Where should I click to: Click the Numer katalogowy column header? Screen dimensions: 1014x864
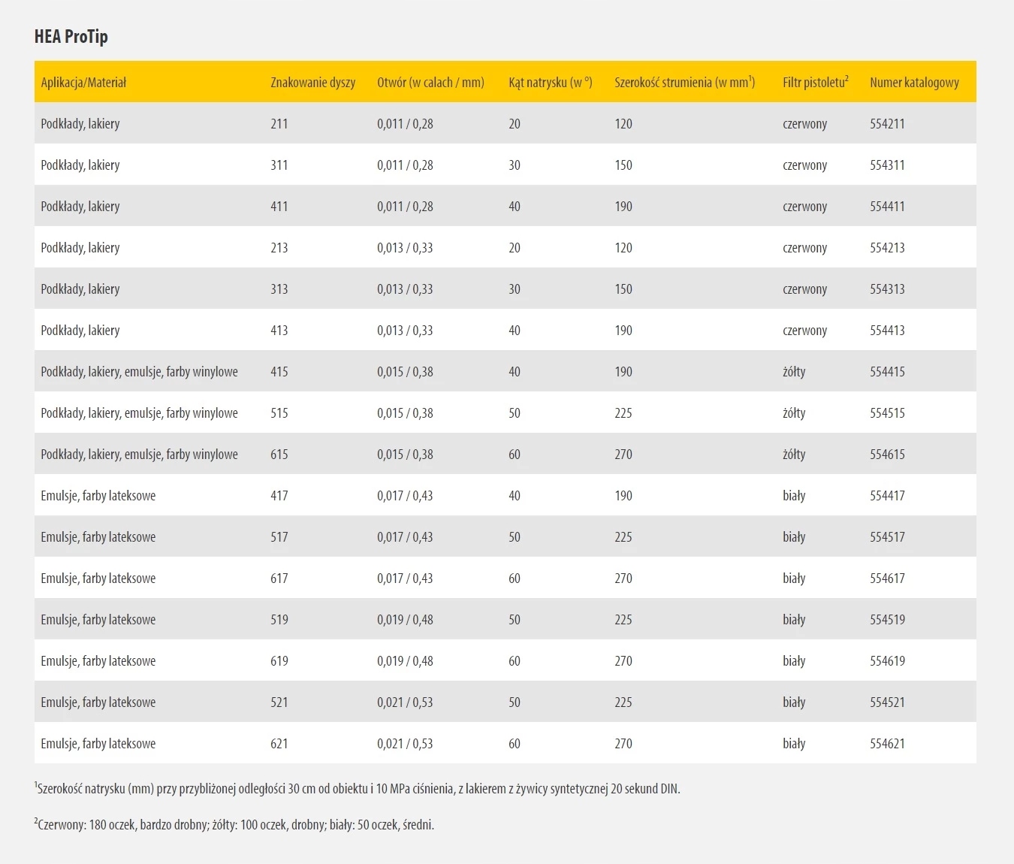(x=914, y=83)
